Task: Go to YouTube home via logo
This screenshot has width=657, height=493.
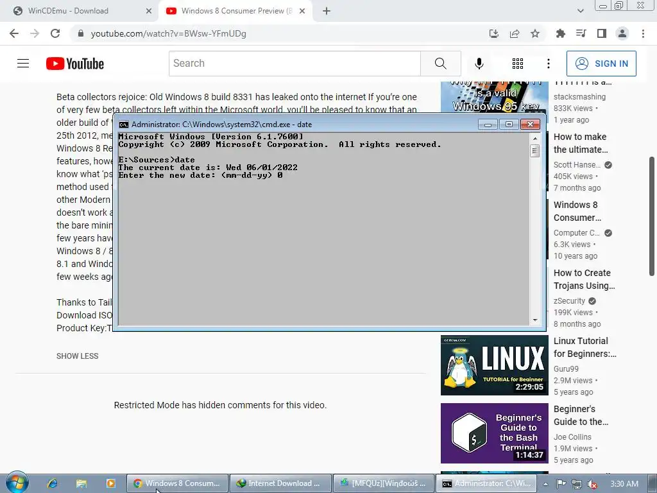Action: [75, 64]
